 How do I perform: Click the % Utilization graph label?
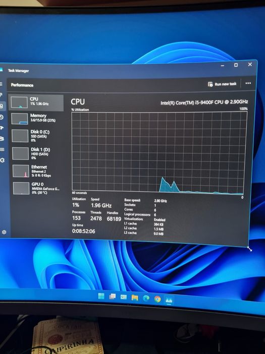pyautogui.click(x=80, y=110)
